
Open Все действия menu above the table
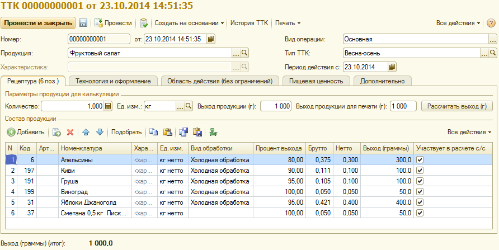(469, 132)
